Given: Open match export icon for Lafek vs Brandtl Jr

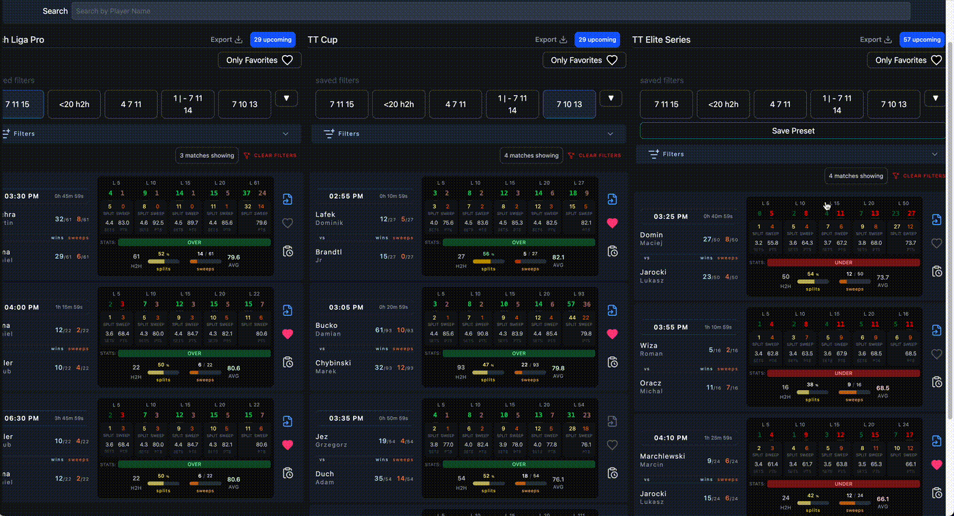Looking at the screenshot, I should pyautogui.click(x=612, y=199).
